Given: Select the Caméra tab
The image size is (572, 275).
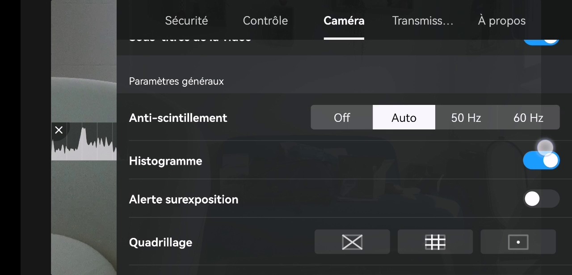Looking at the screenshot, I should tap(344, 21).
